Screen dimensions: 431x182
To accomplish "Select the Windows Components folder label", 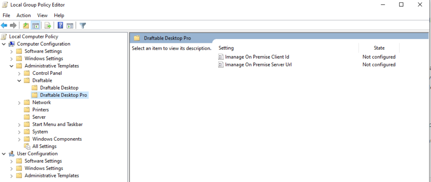I will (57, 139).
